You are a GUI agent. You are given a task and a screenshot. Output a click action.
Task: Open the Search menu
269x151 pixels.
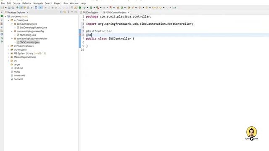click(49, 3)
